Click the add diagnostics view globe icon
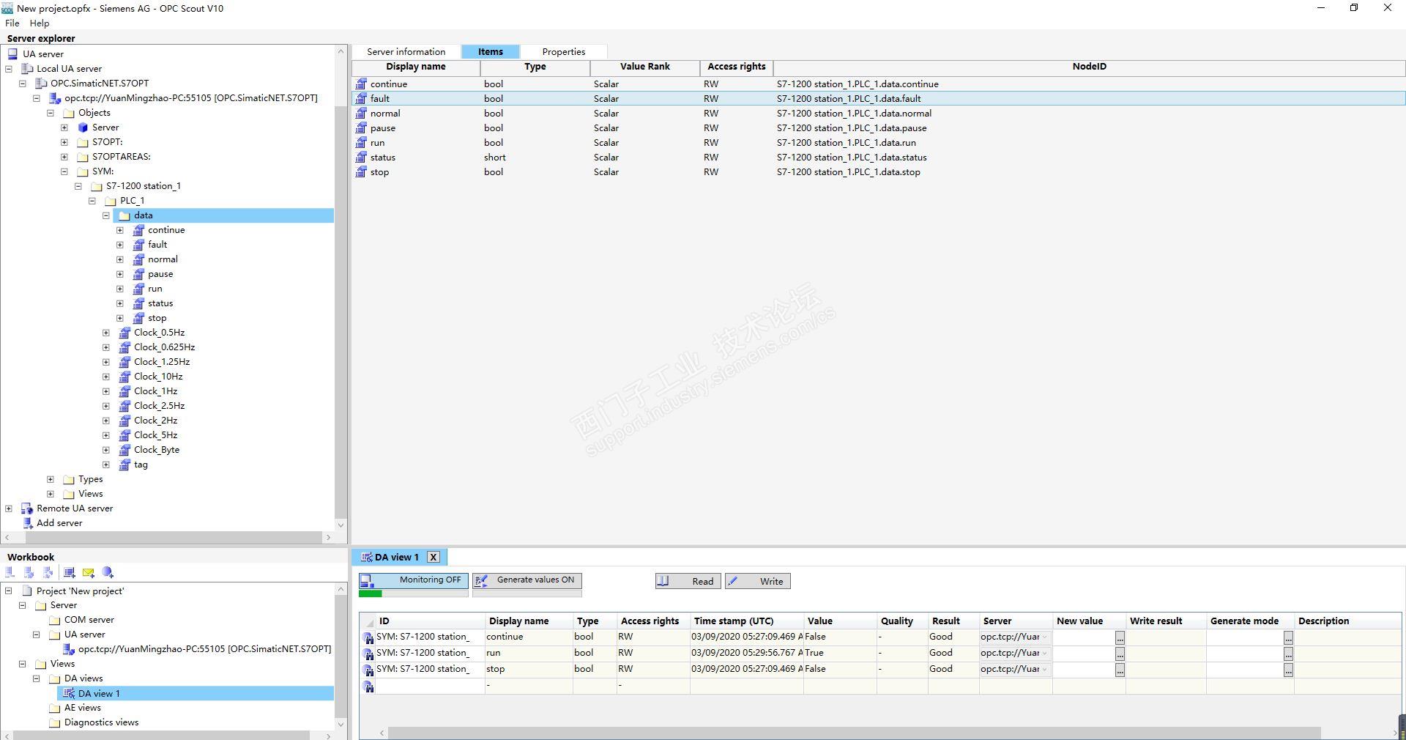 click(x=108, y=572)
